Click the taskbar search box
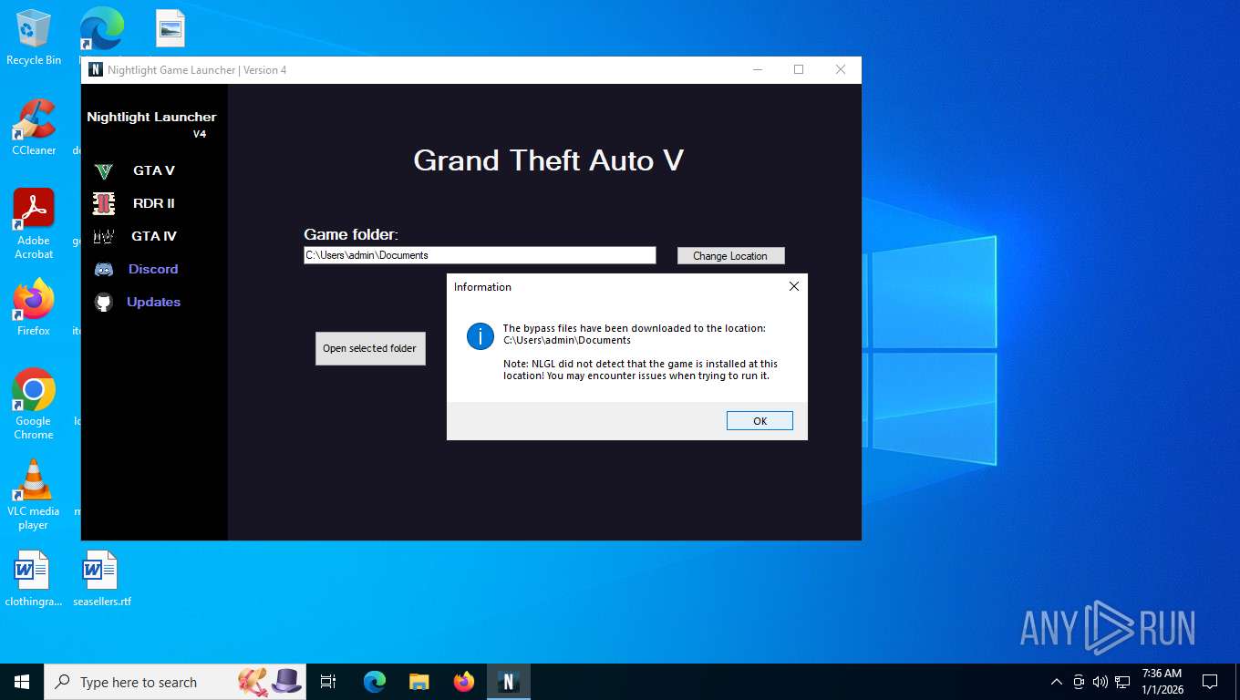 point(177,682)
